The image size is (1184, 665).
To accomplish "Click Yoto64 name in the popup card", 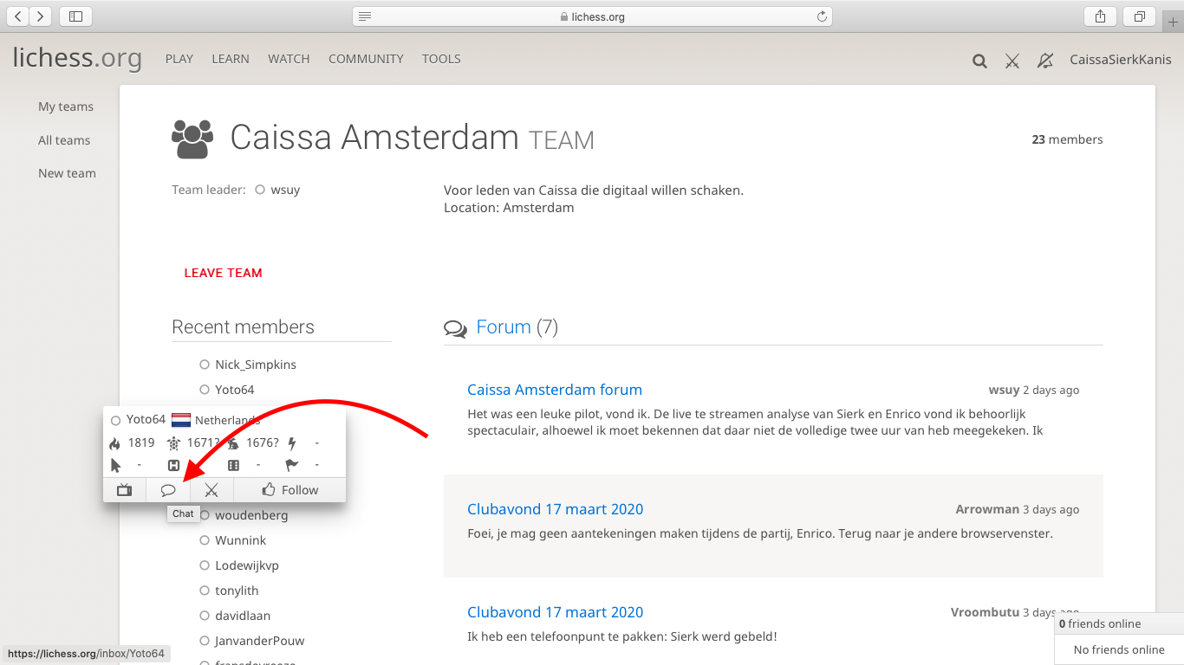I will point(146,419).
